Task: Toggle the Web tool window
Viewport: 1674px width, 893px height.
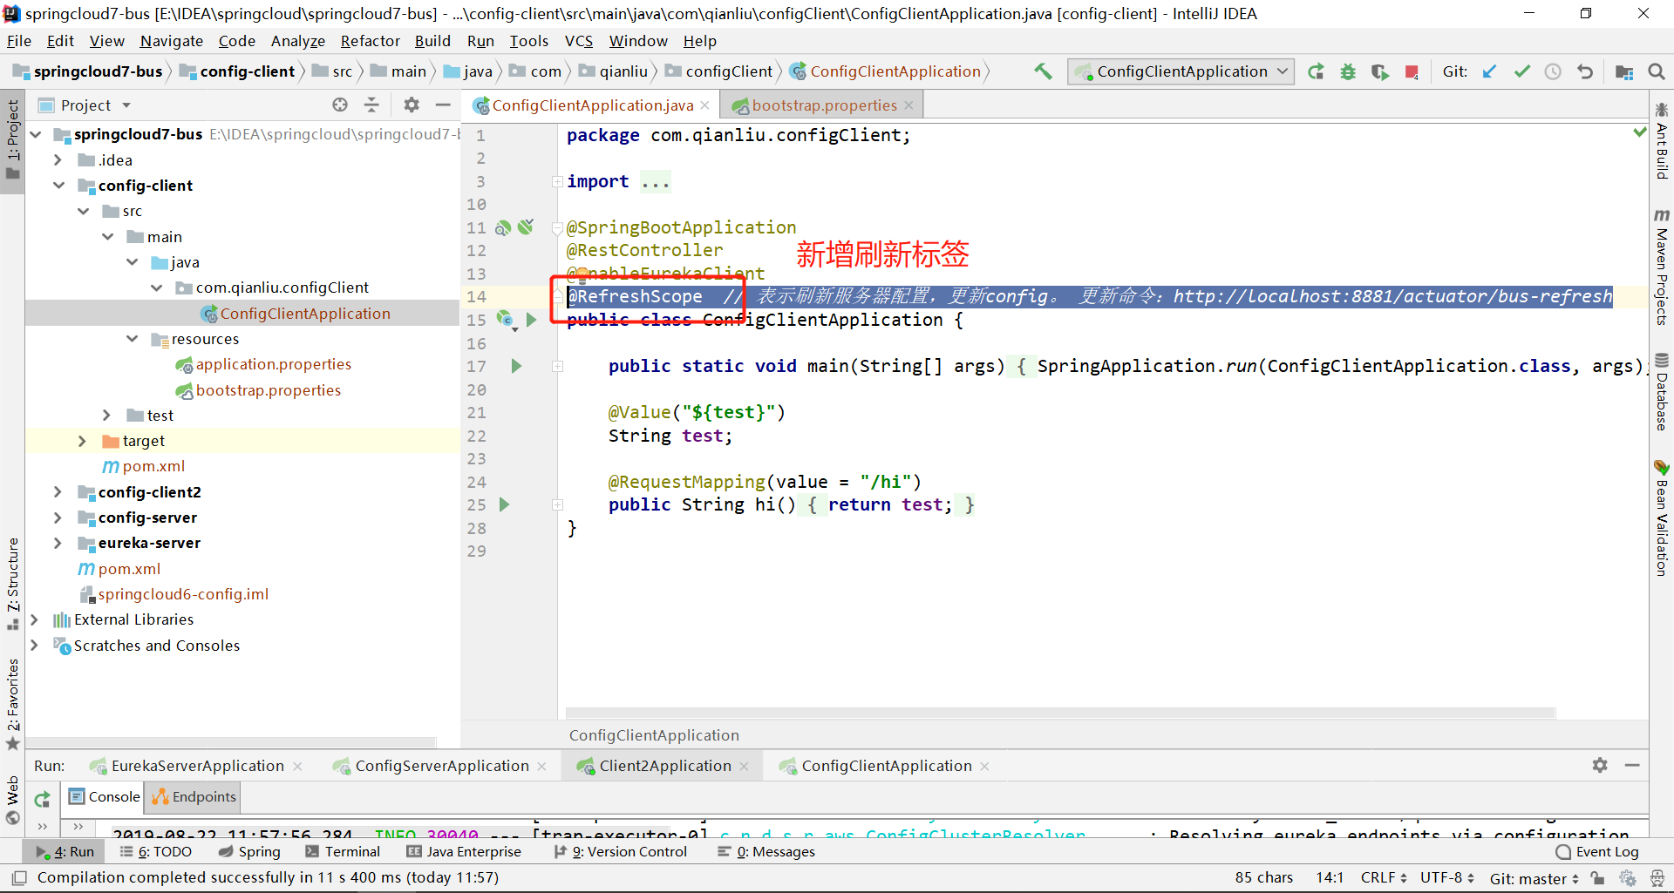Action: (12, 800)
